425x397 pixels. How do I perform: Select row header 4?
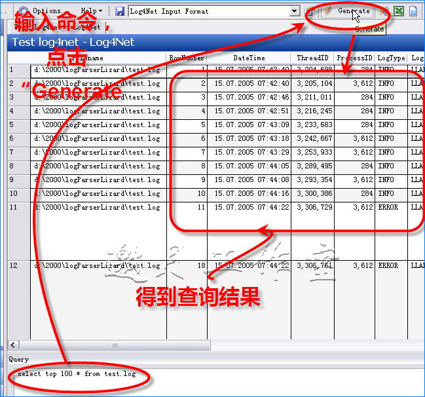19,111
